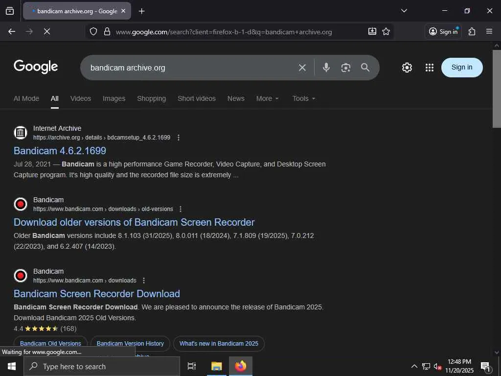The height and width of the screenshot is (376, 501).
Task: Stop loading the page
Action: [x=46, y=31]
